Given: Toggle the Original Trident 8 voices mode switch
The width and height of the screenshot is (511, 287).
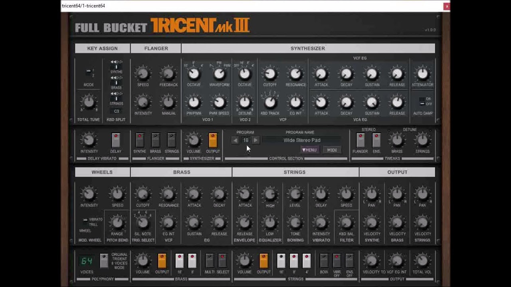Looking at the screenshot, I should pyautogui.click(x=104, y=261).
